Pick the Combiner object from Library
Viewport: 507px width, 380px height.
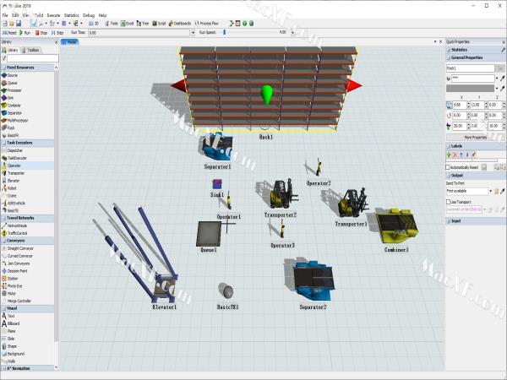15,105
